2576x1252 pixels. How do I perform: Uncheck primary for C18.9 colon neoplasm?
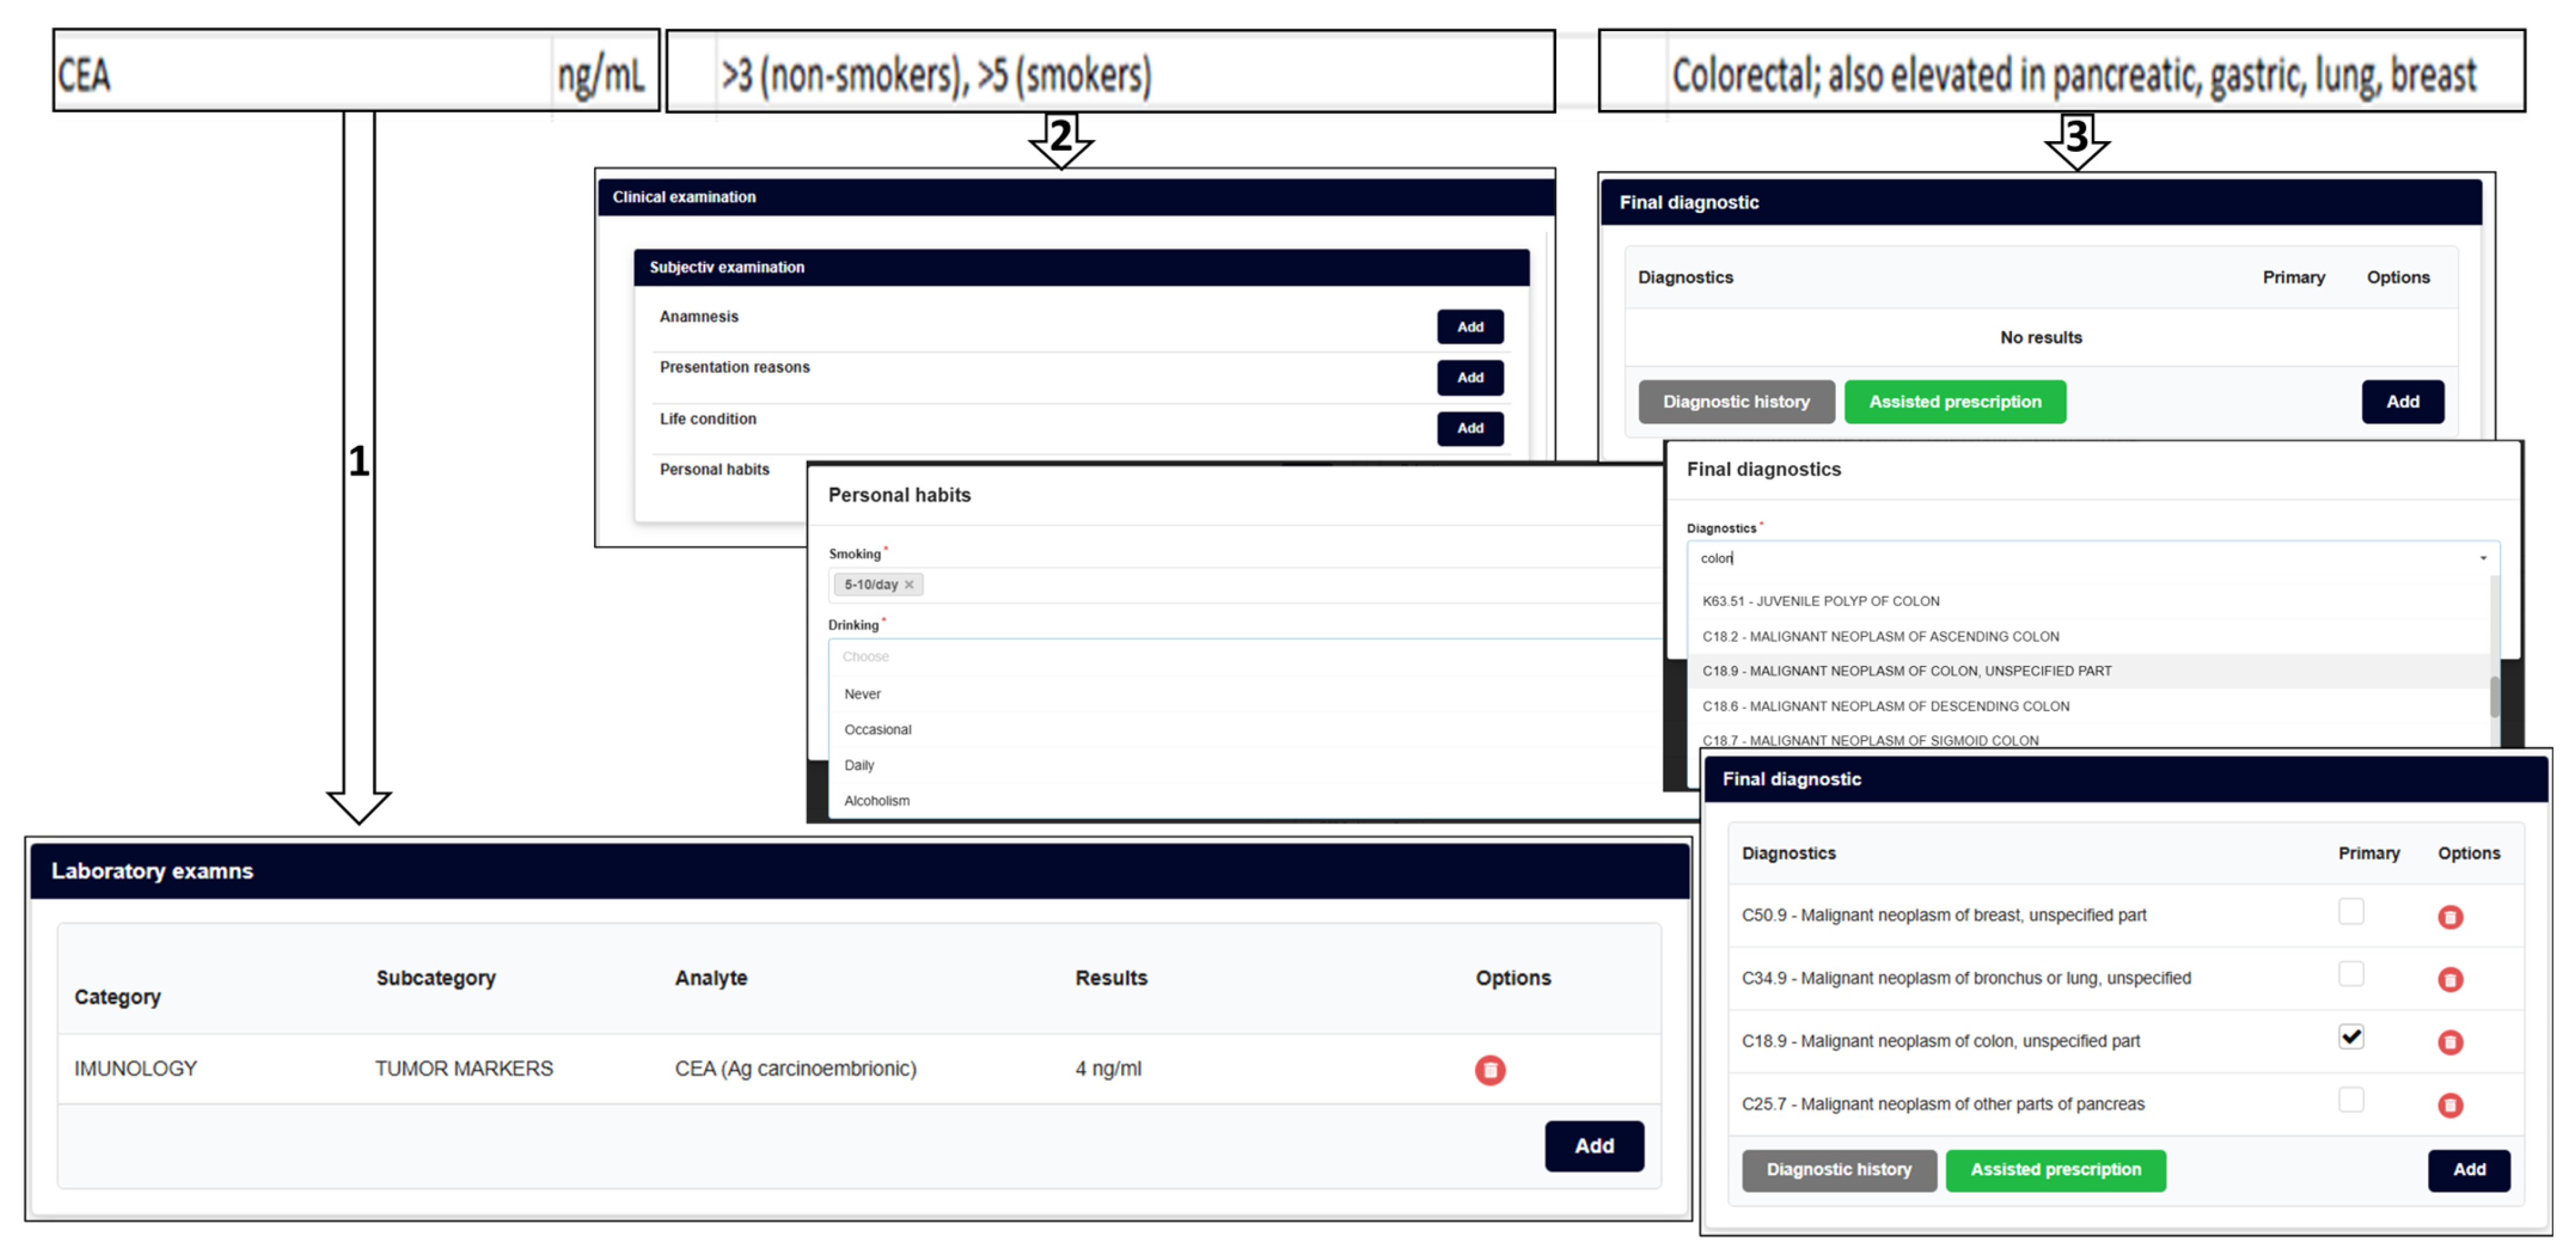click(2351, 1037)
